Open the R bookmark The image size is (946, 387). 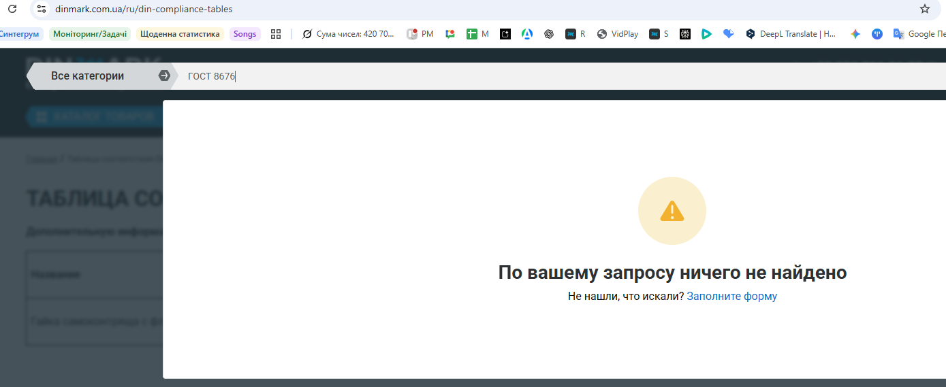pyautogui.click(x=576, y=34)
